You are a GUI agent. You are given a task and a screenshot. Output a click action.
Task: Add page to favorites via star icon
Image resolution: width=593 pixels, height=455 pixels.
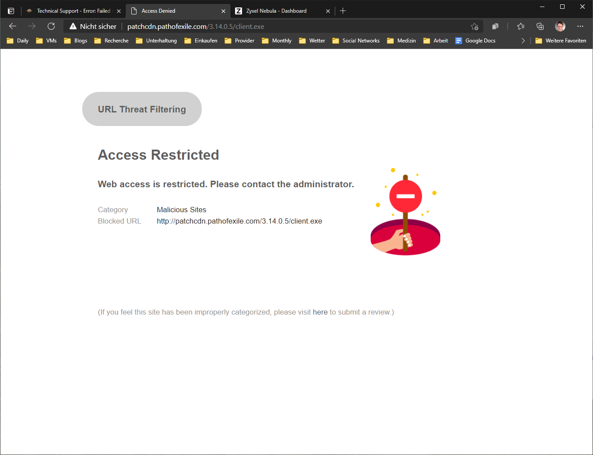tap(474, 27)
